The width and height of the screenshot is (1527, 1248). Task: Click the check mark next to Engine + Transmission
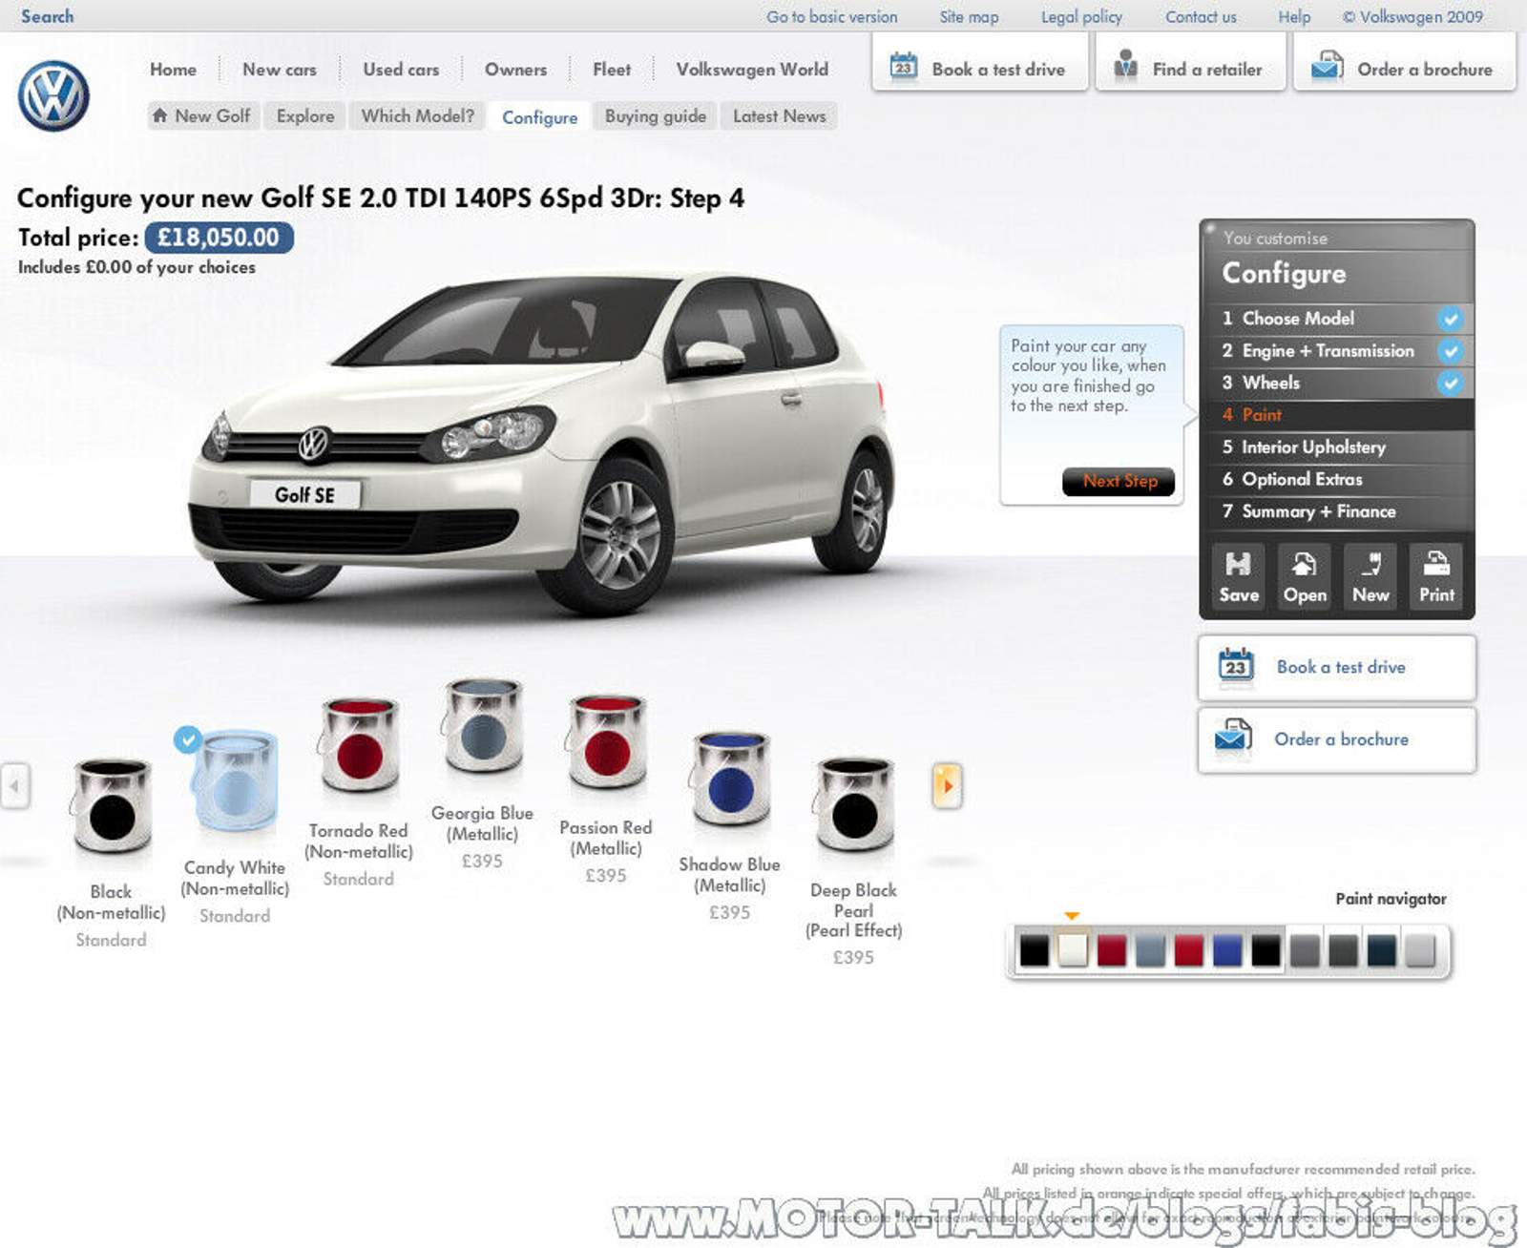[x=1450, y=351]
